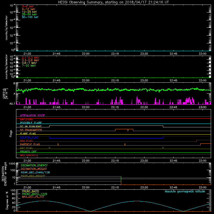Click the '7-20 MeV' legend label

click(29, 66)
